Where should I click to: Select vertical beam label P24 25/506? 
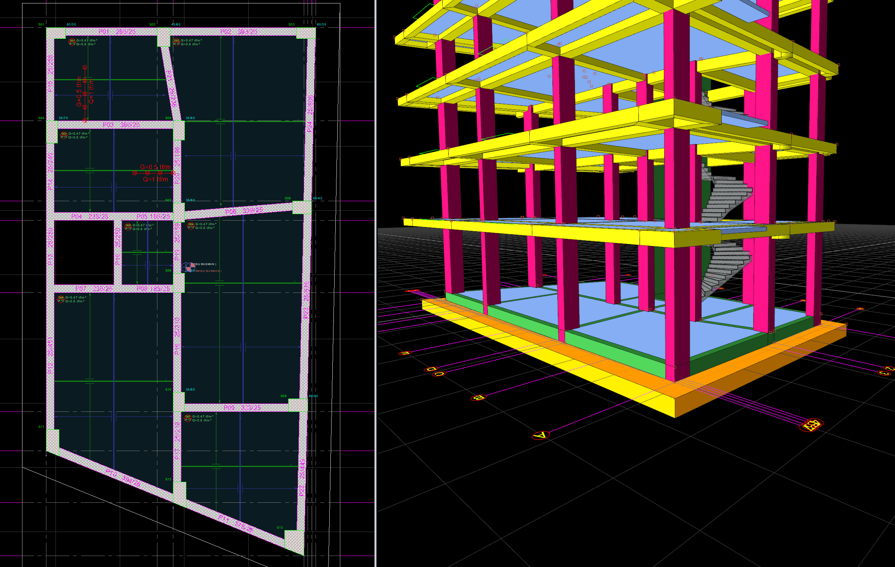pyautogui.click(x=310, y=114)
